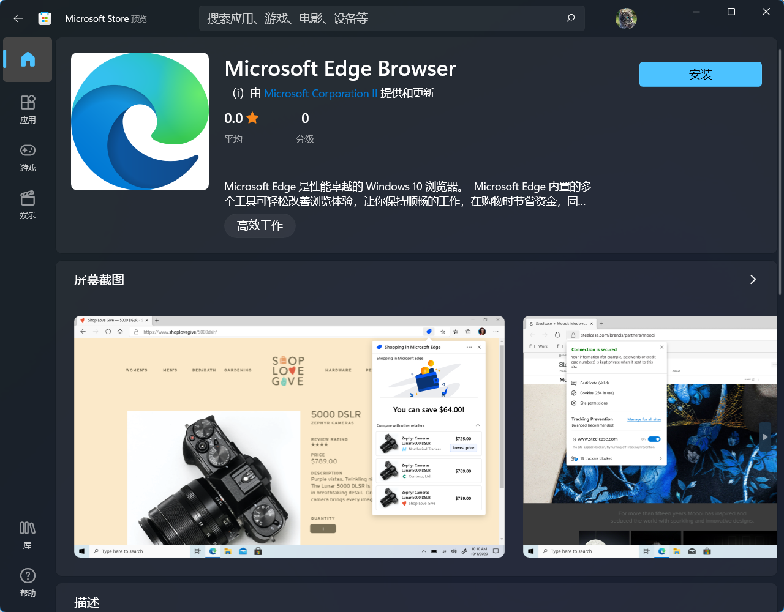Click the carousel next arrow on the screenshot
784x612 pixels.
click(765, 436)
